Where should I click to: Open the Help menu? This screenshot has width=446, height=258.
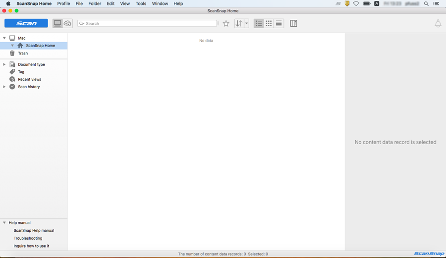178,3
